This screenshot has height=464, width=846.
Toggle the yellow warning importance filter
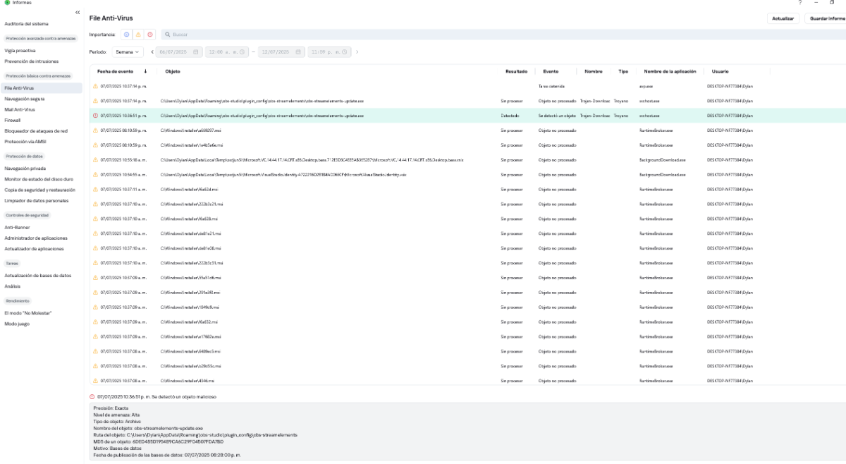pyautogui.click(x=138, y=34)
